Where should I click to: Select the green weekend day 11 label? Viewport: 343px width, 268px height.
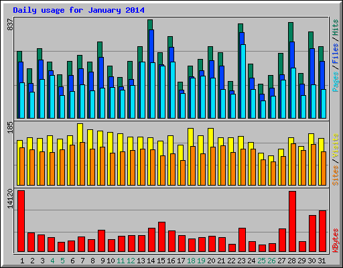pyautogui.click(x=121, y=261)
